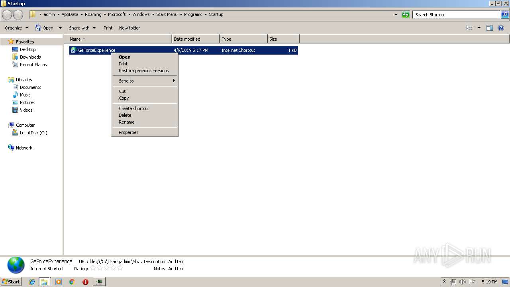Click the Computer icon in sidebar
510x287 pixels.
click(11, 125)
